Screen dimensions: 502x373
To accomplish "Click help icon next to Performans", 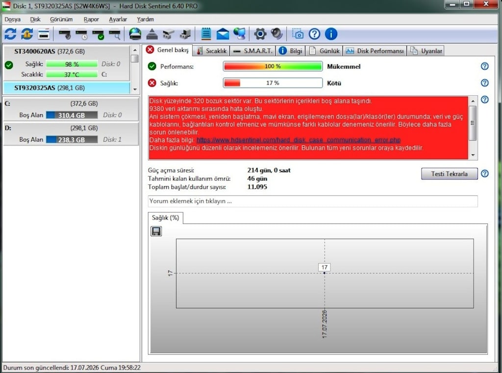I will coord(485,66).
